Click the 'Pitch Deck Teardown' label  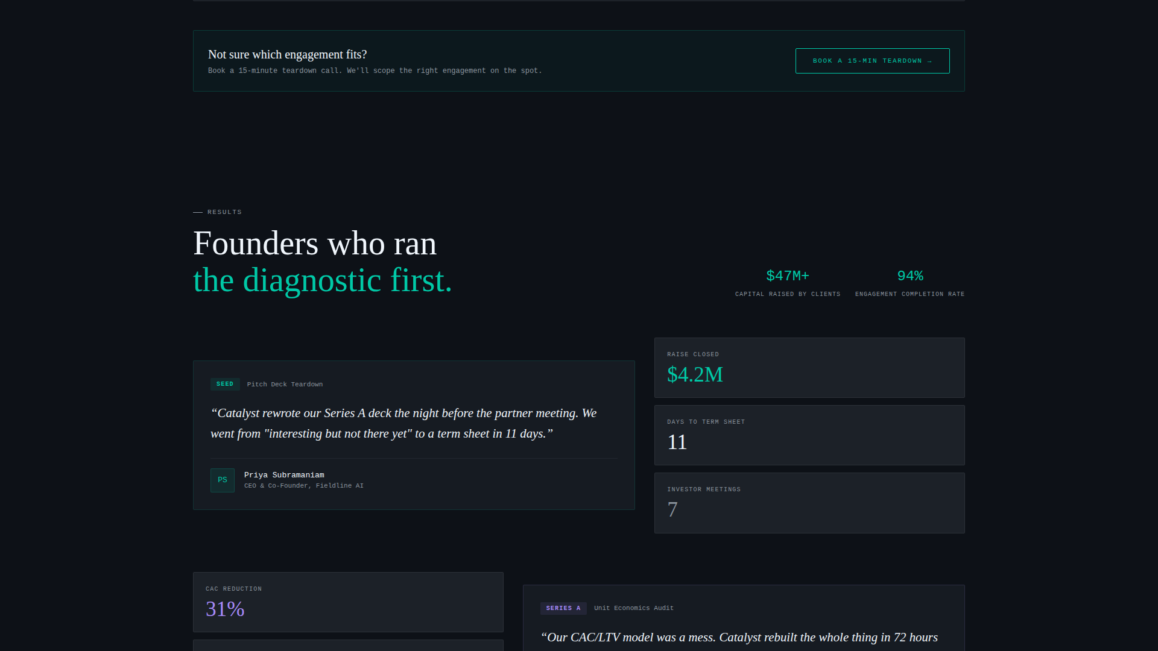tap(285, 385)
